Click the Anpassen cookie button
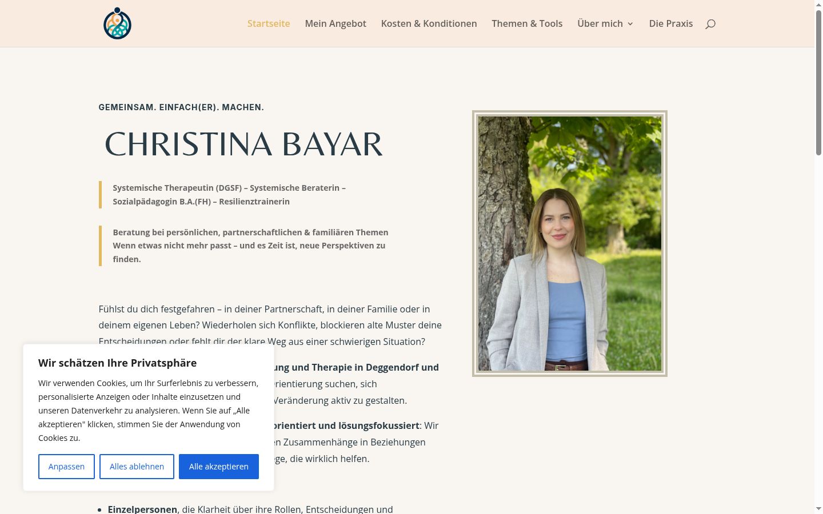Screen dimensions: 823x514 (66, 467)
